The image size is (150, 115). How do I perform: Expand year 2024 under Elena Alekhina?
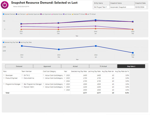(x=65, y=81)
